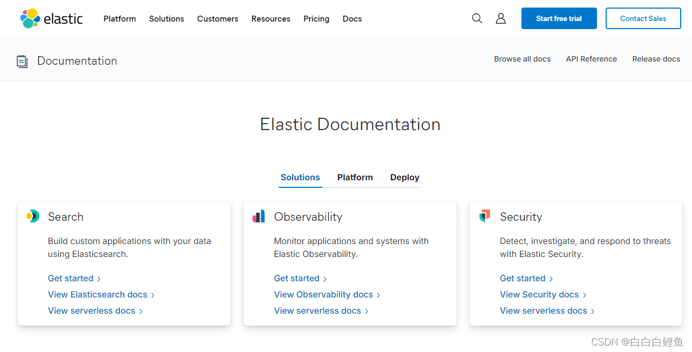Click Get started under Observability
The width and height of the screenshot is (692, 352).
click(296, 279)
